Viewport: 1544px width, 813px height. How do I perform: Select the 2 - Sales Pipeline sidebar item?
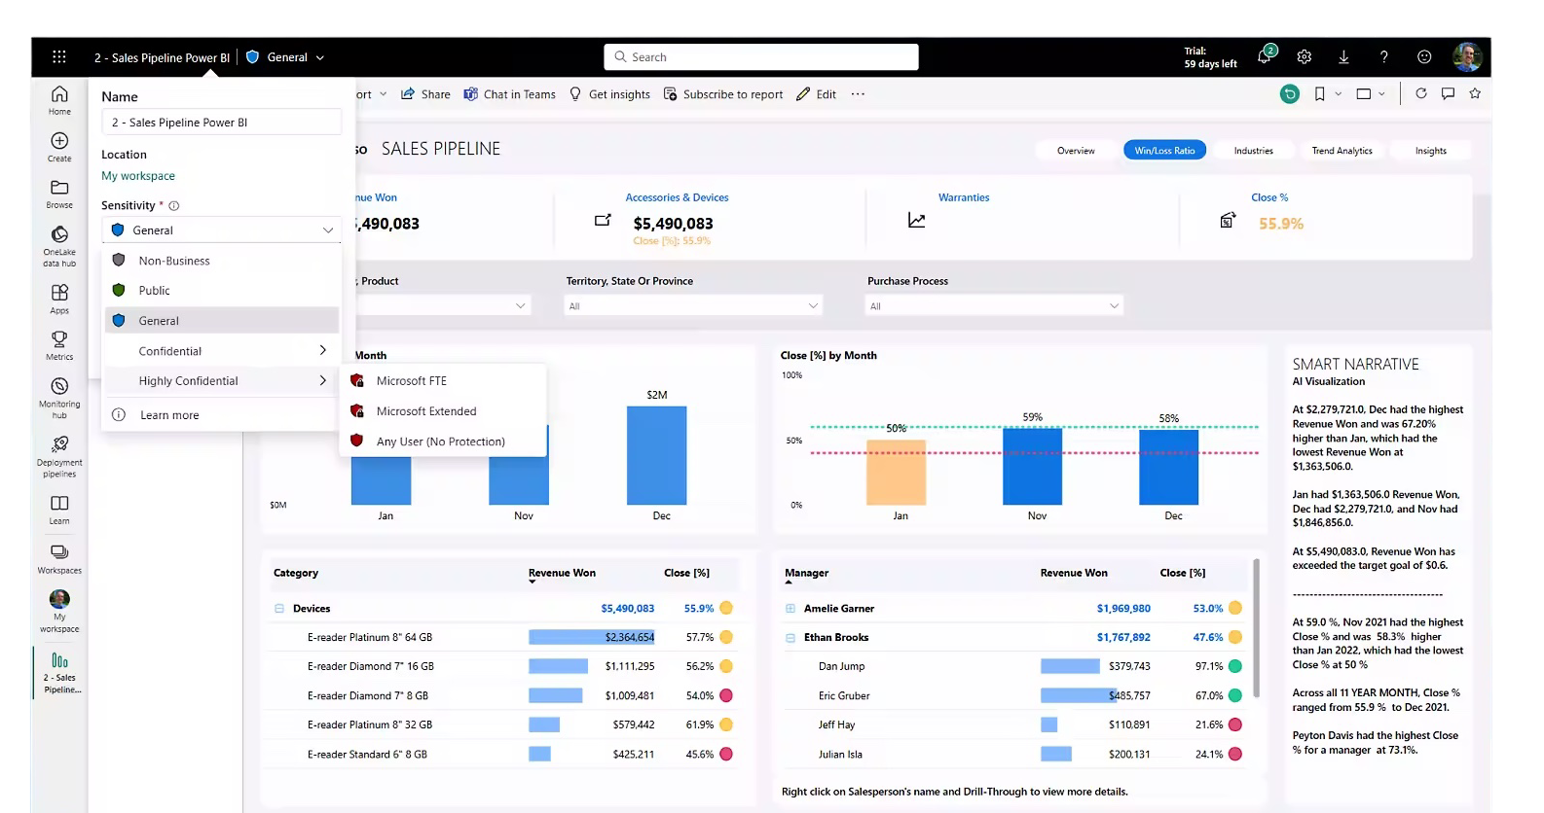coord(61,673)
